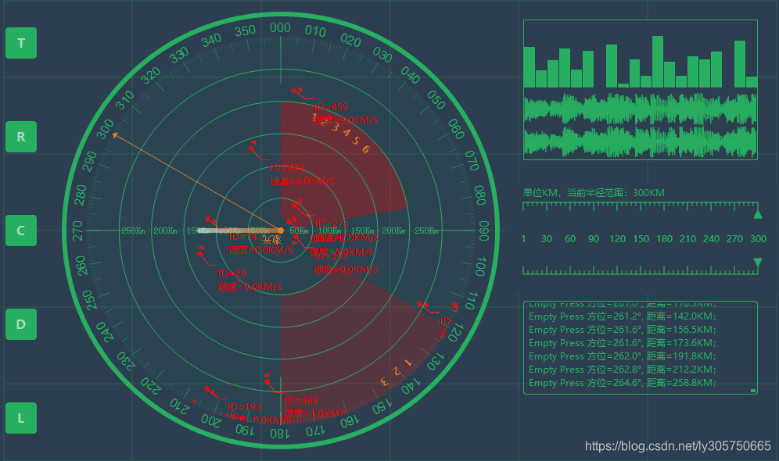779x461 pixels.
Task: Select the radar target ID=29 marker
Action: (x=199, y=254)
